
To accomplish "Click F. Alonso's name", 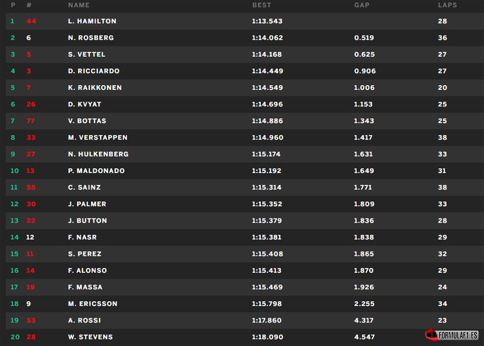I will click(87, 271).
